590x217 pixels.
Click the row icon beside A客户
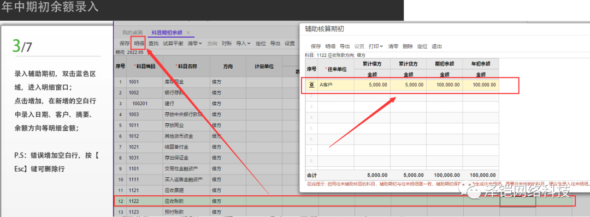point(311,85)
